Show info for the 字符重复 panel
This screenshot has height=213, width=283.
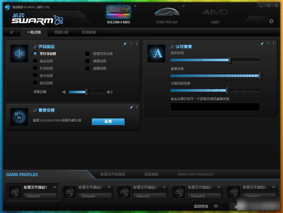point(274,43)
